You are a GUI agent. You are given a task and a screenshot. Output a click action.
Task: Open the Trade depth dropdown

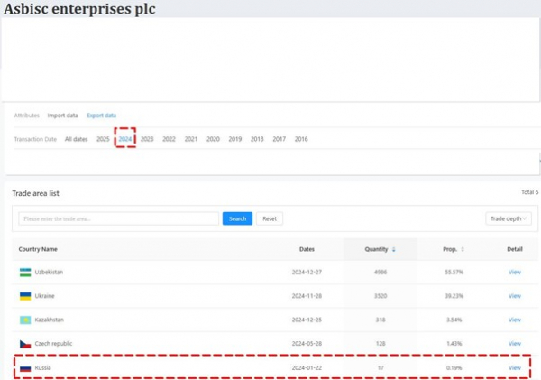509,218
